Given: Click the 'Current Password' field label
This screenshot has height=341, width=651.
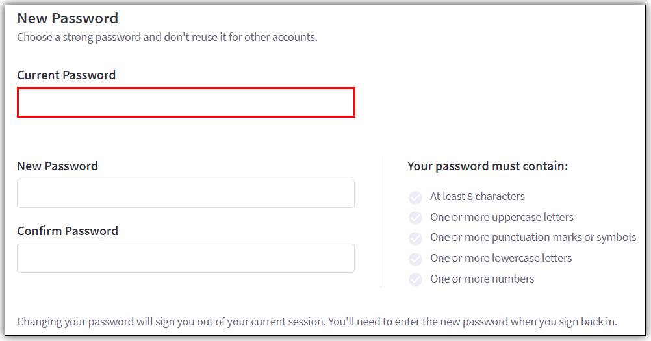Looking at the screenshot, I should (66, 75).
